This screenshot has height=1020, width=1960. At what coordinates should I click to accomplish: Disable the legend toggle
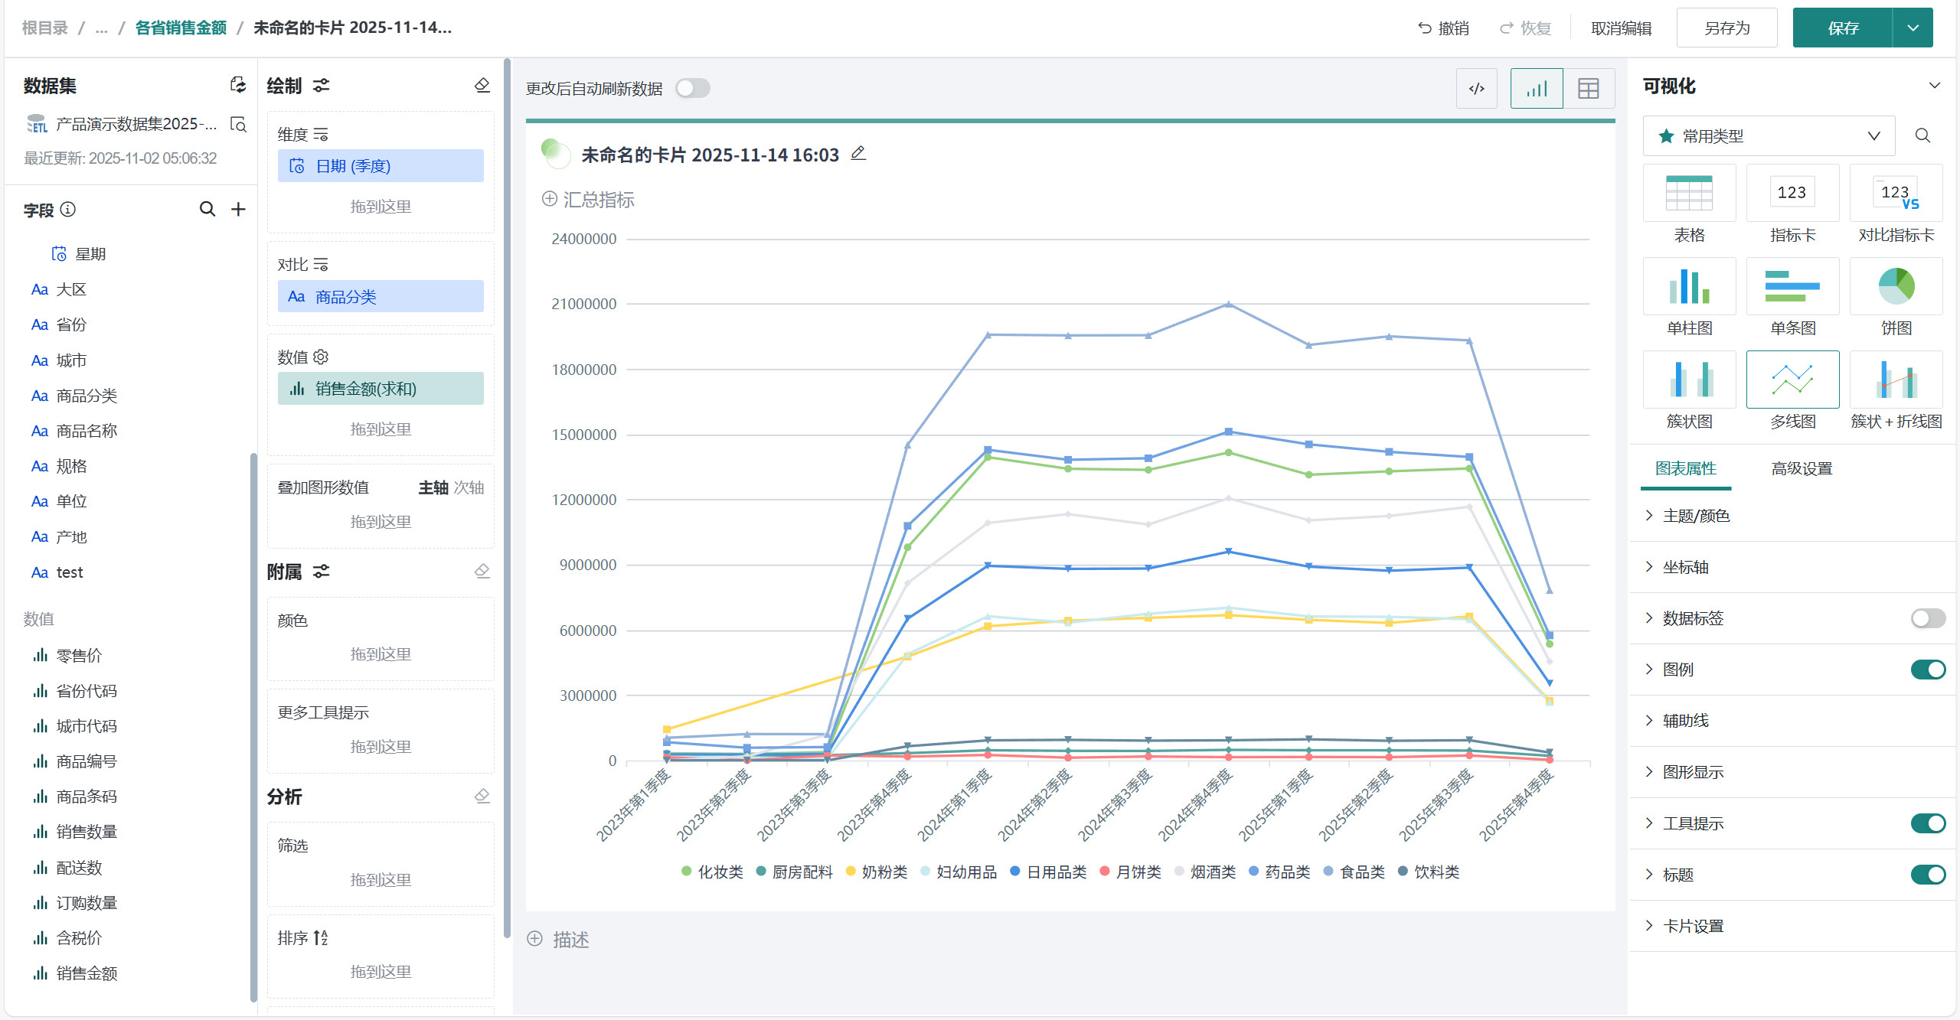pyautogui.click(x=1927, y=670)
